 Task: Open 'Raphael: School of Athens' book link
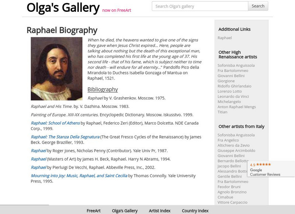(55, 123)
